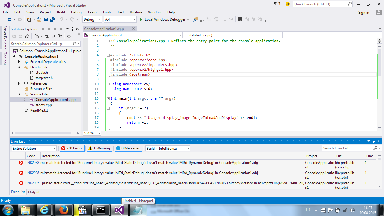Toggle the 750 Errors filter
384x216 pixels.
tap(72, 148)
